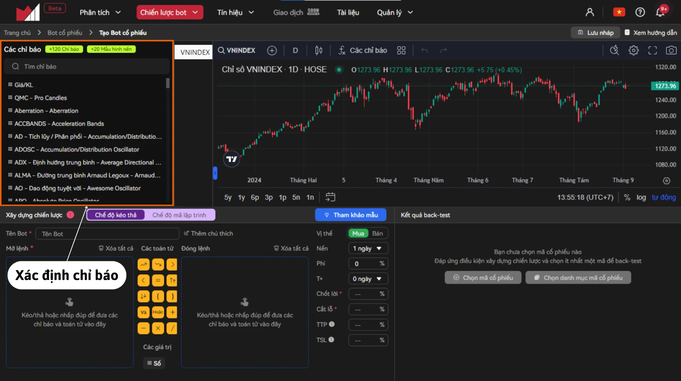Click the TradingView logo on chart
Viewport: 681px width, 381px height.
[231, 159]
